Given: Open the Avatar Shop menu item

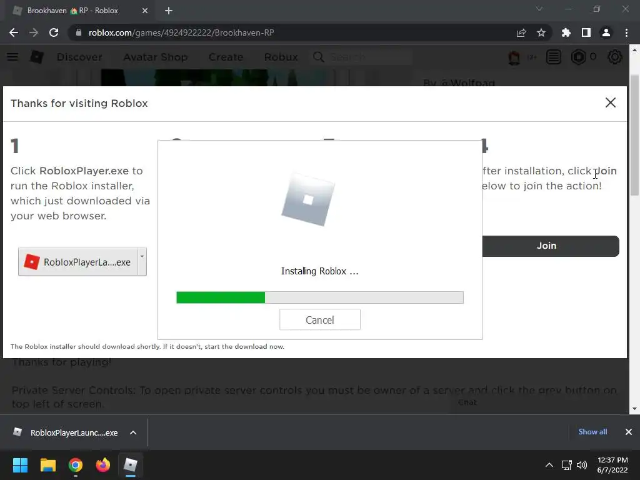Looking at the screenshot, I should pos(156,57).
